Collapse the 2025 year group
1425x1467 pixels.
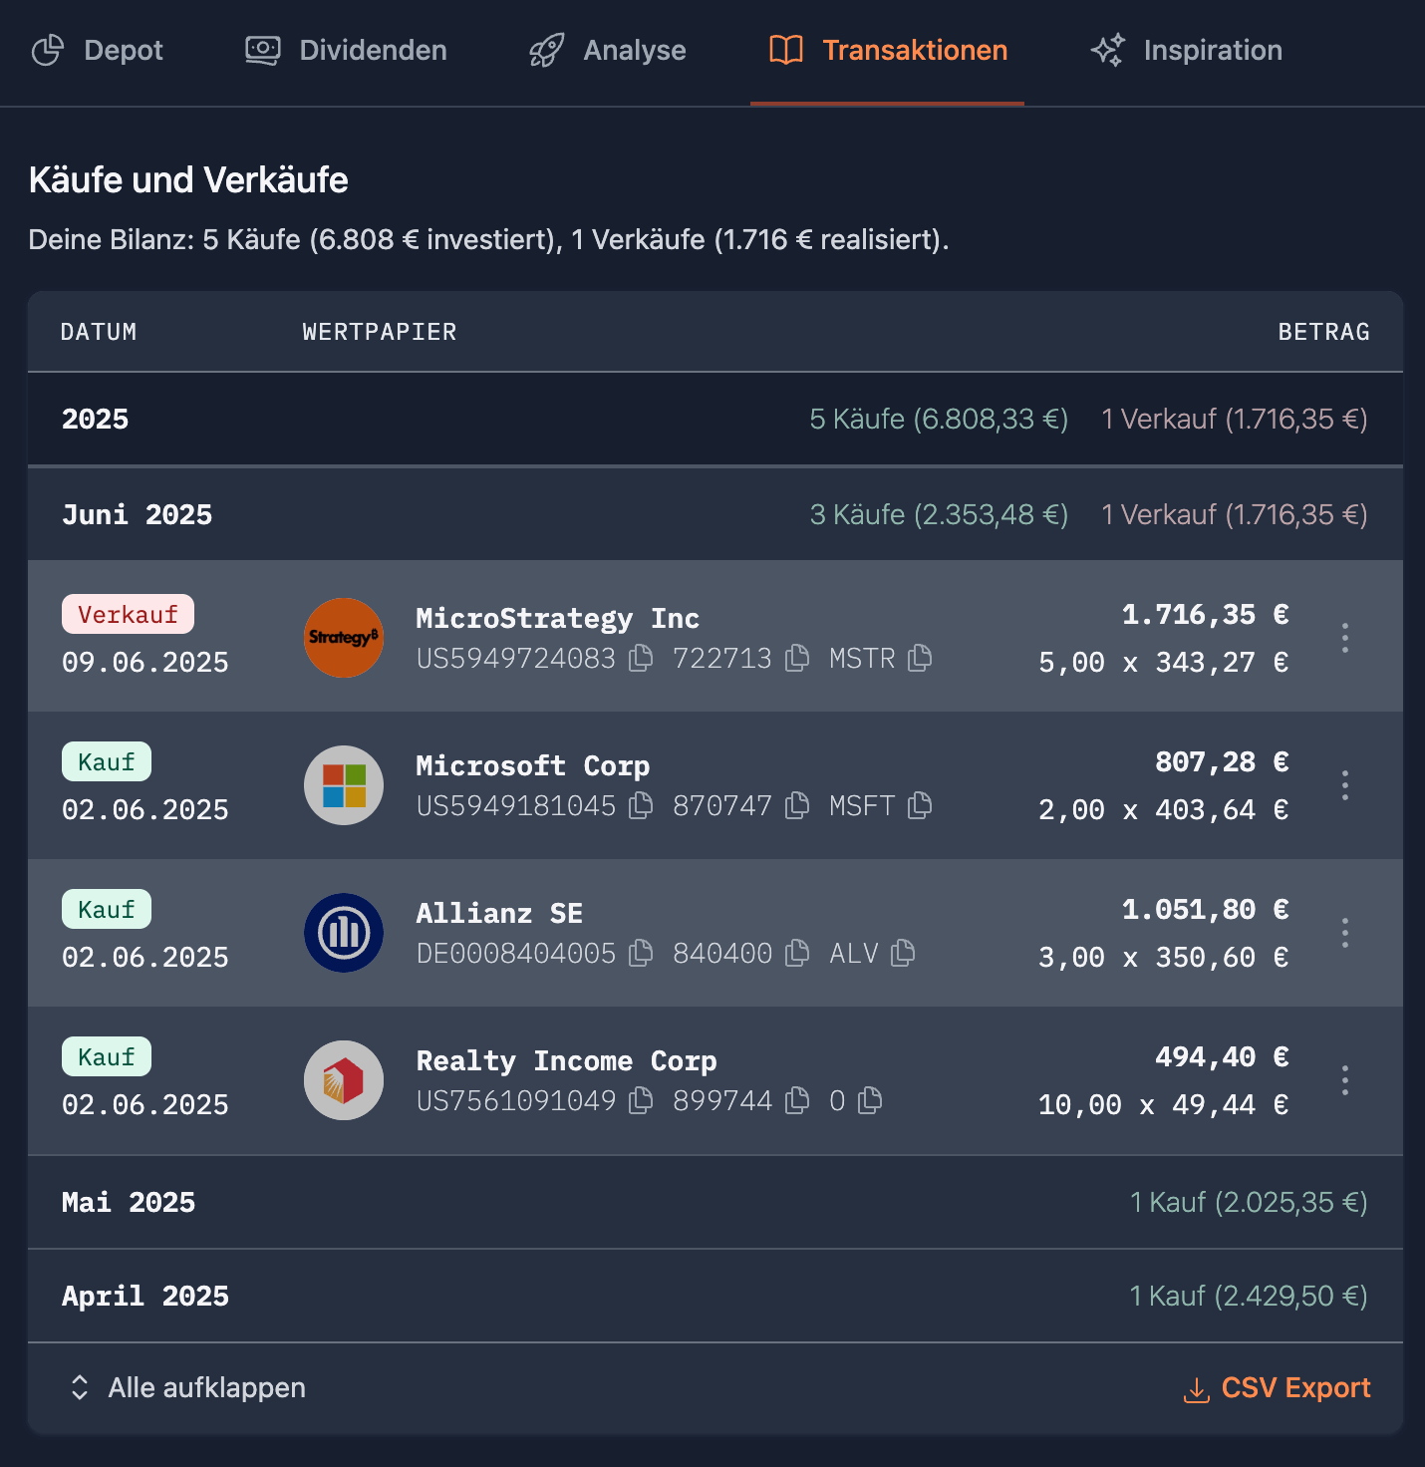tap(96, 419)
